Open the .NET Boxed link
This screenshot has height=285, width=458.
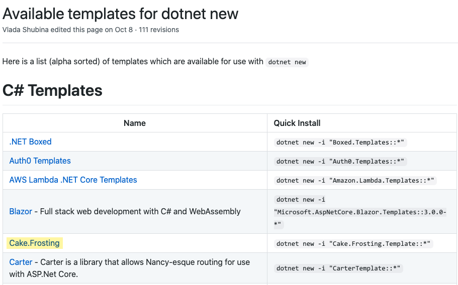point(30,142)
